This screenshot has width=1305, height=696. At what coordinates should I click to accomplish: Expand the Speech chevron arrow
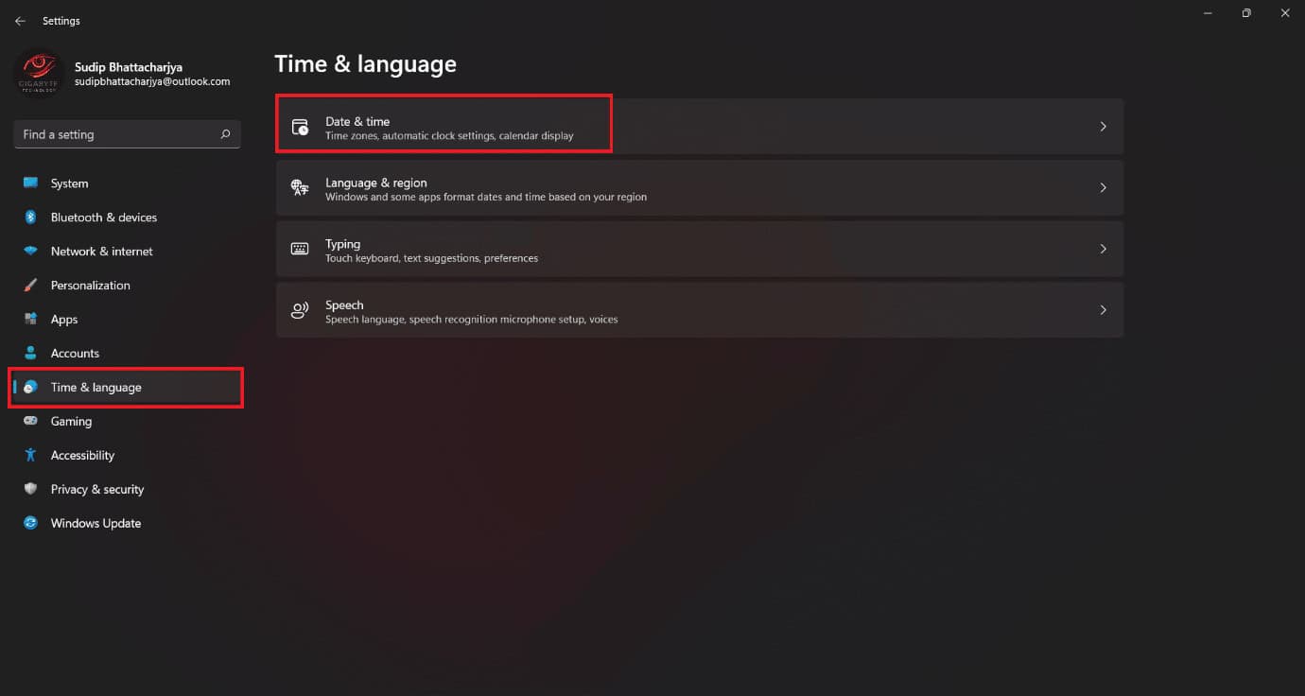[1103, 310]
